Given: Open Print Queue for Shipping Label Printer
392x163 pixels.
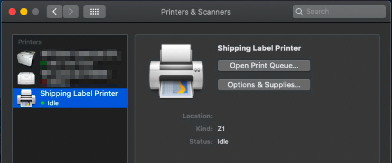Looking at the screenshot, I should coord(264,65).
